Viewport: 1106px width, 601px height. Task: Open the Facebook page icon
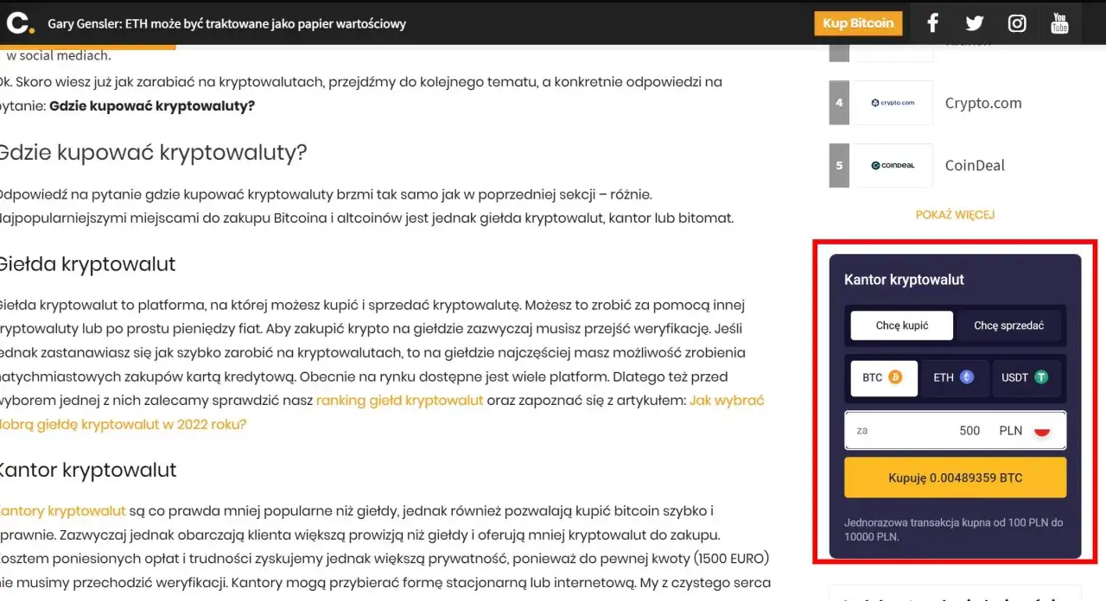[931, 23]
